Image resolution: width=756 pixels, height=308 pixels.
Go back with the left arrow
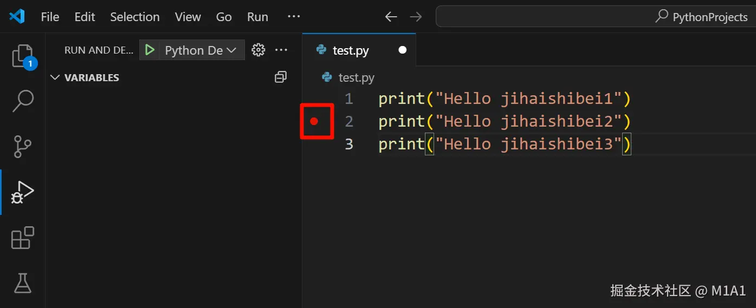391,17
